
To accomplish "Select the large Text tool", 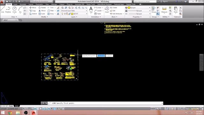I will [x=91, y=10].
